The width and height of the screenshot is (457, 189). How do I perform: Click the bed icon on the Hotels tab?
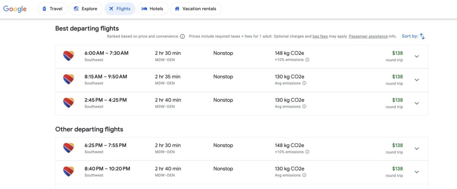tap(144, 9)
